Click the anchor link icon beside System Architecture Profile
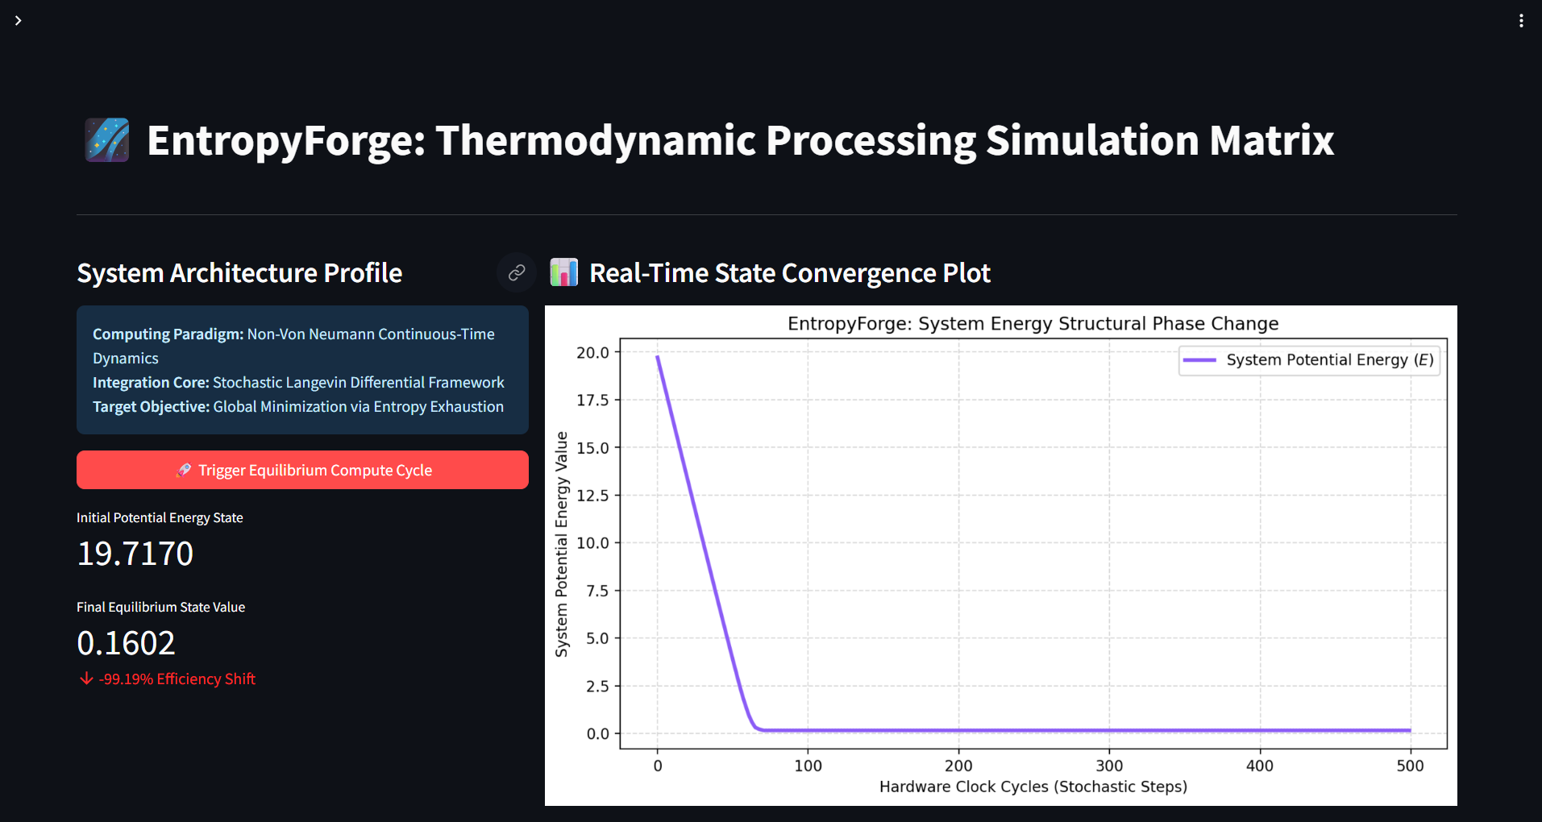The width and height of the screenshot is (1542, 822). coord(517,272)
